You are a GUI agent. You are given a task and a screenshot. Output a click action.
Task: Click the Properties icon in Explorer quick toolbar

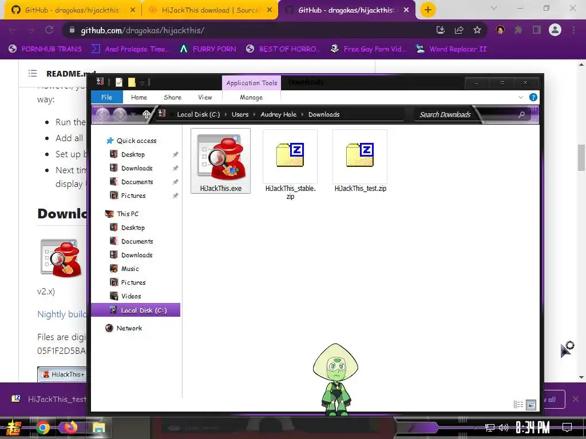[119, 82]
